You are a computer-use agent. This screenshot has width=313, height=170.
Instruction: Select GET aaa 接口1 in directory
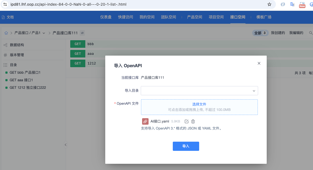click(21, 80)
